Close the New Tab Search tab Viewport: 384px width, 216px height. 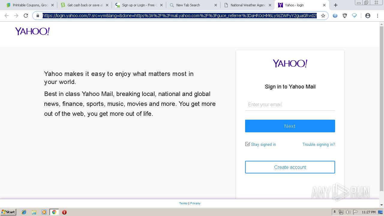point(215,5)
